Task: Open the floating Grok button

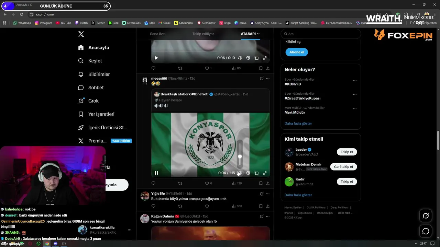Action: click(x=426, y=216)
